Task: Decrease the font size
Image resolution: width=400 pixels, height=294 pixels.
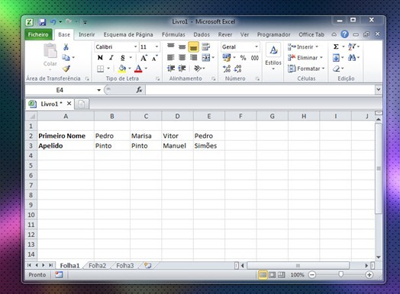Action: coord(155,58)
